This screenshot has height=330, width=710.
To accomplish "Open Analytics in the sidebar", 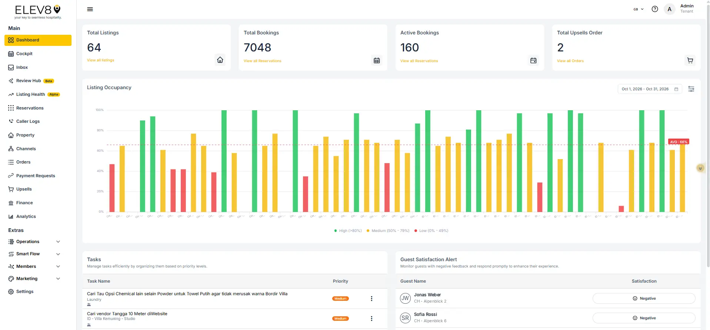I will pos(38,216).
